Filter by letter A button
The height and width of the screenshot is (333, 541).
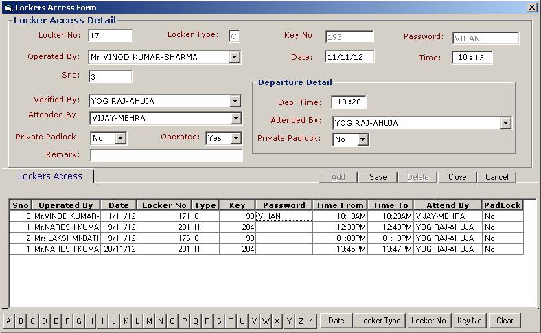pyautogui.click(x=9, y=321)
